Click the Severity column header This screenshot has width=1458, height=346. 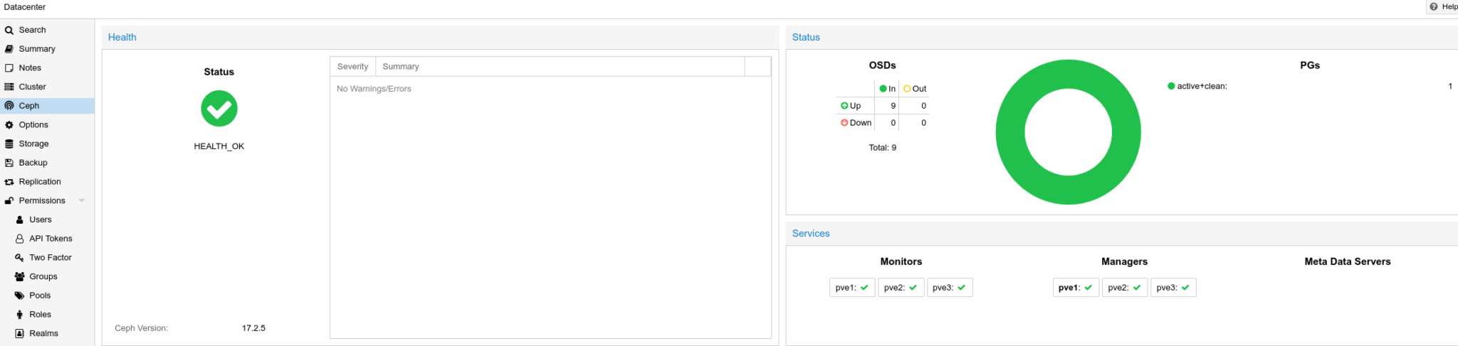tap(352, 67)
